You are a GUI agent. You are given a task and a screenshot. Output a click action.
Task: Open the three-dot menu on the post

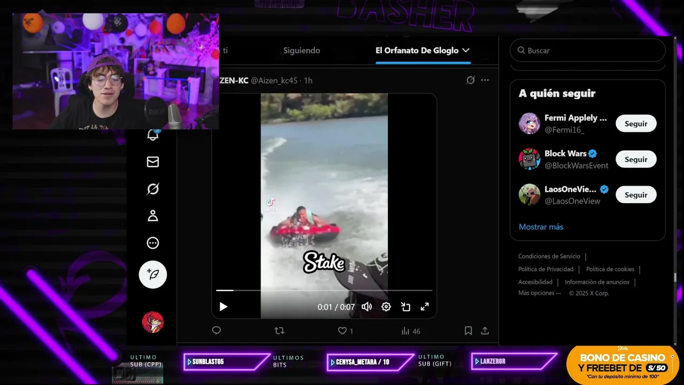(485, 80)
